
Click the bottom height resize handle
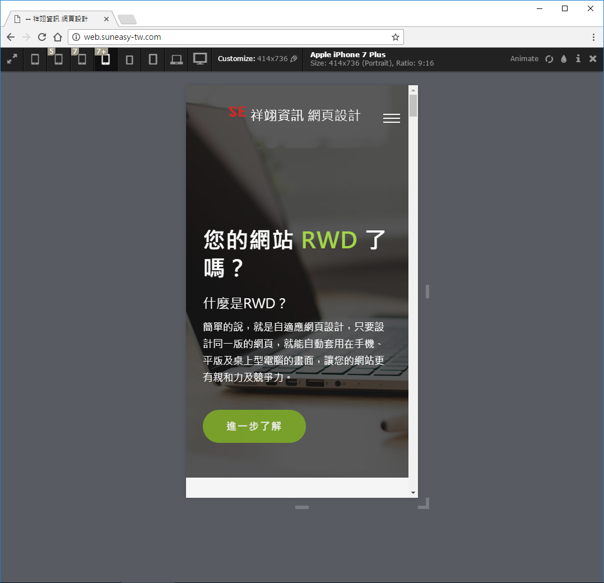[x=302, y=507]
